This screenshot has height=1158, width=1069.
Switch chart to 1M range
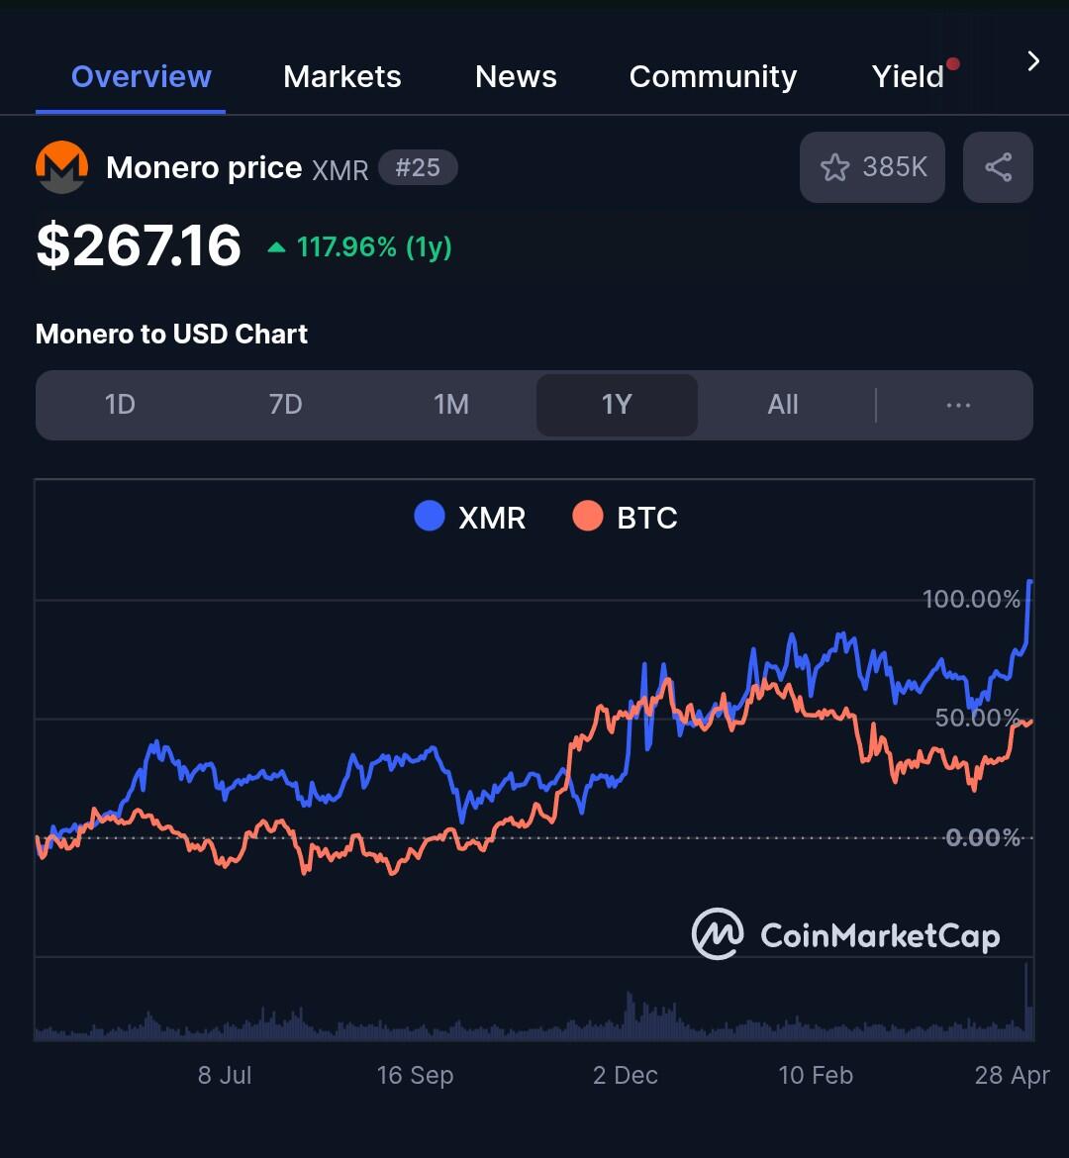(x=450, y=405)
